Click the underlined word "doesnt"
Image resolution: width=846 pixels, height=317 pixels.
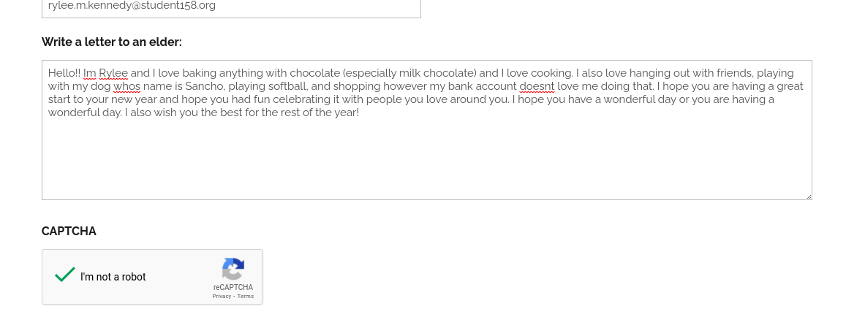(x=537, y=86)
